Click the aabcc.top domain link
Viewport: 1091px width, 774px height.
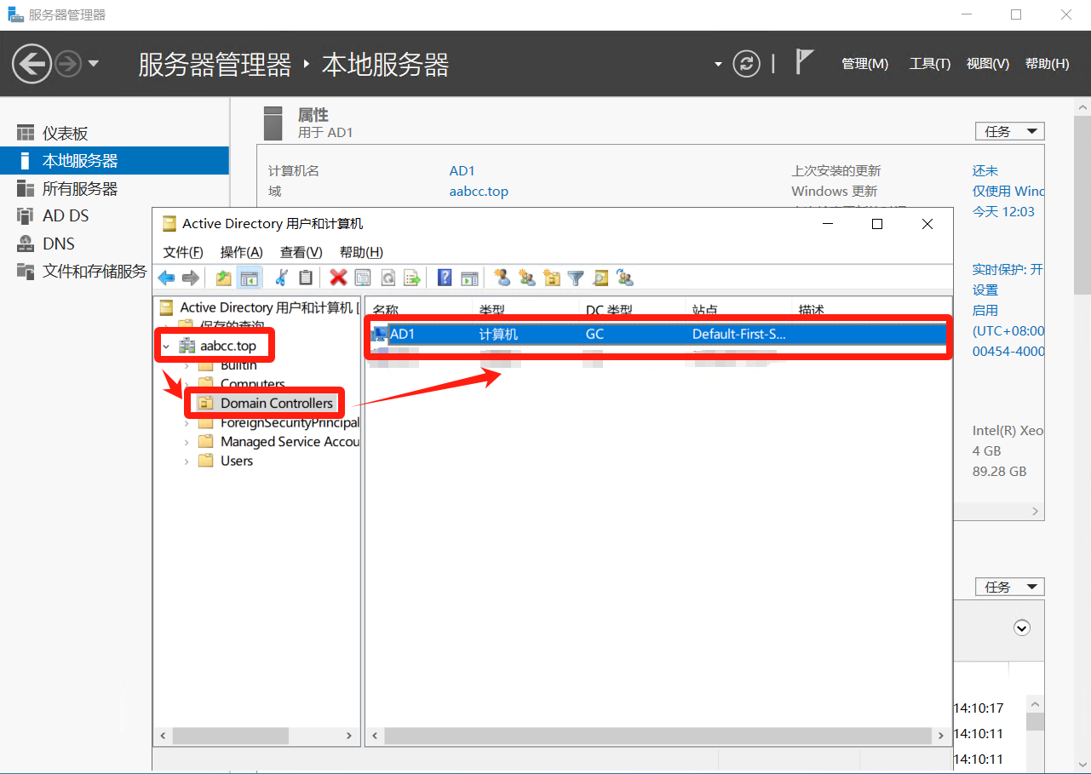click(479, 192)
